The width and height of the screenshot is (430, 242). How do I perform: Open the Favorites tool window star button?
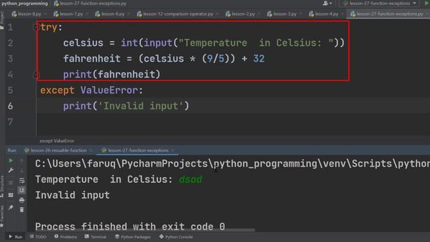coord(2,216)
